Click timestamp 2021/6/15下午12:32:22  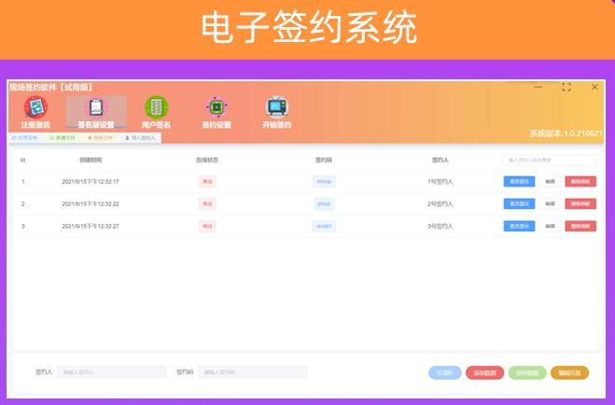coord(91,203)
